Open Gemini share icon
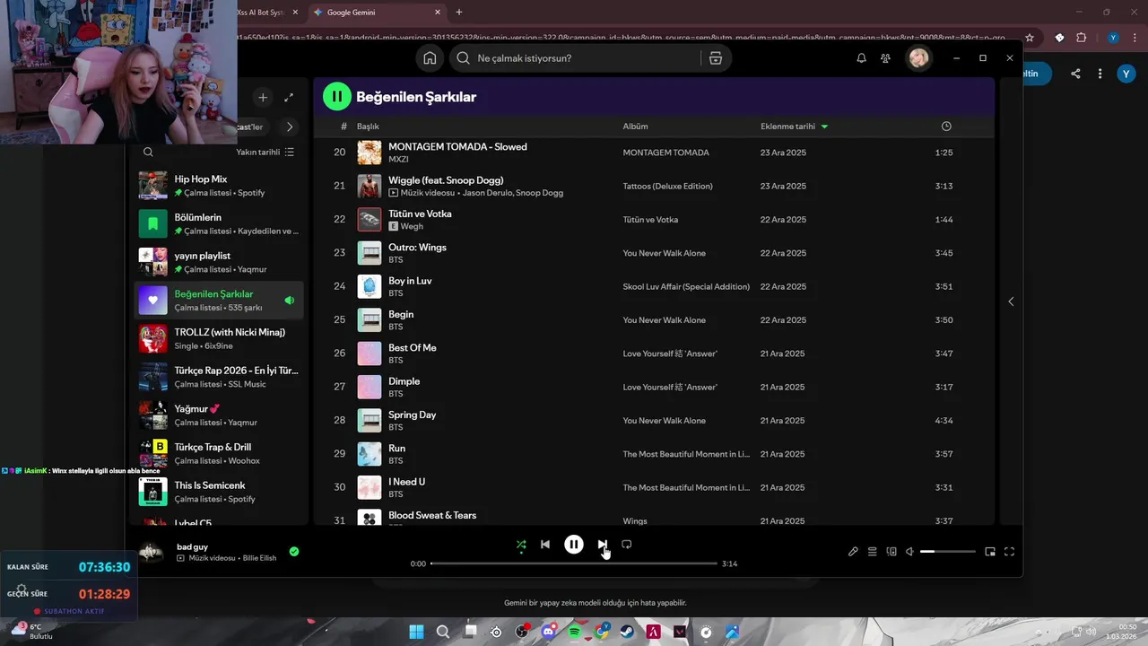 click(x=1075, y=74)
